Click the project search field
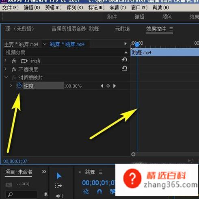Image resolution: width=199 pixels, height=199 pixels. (x=22, y=195)
